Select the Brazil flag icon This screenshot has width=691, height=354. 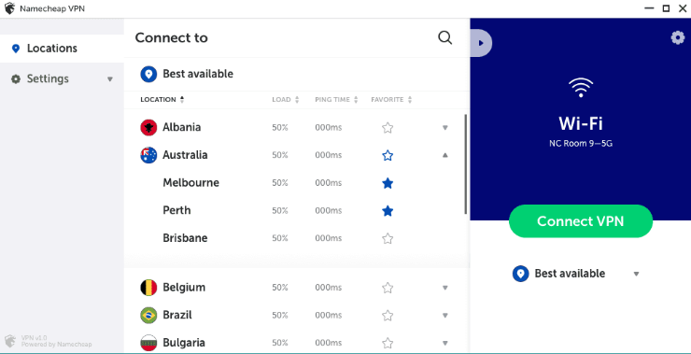pyautogui.click(x=148, y=315)
